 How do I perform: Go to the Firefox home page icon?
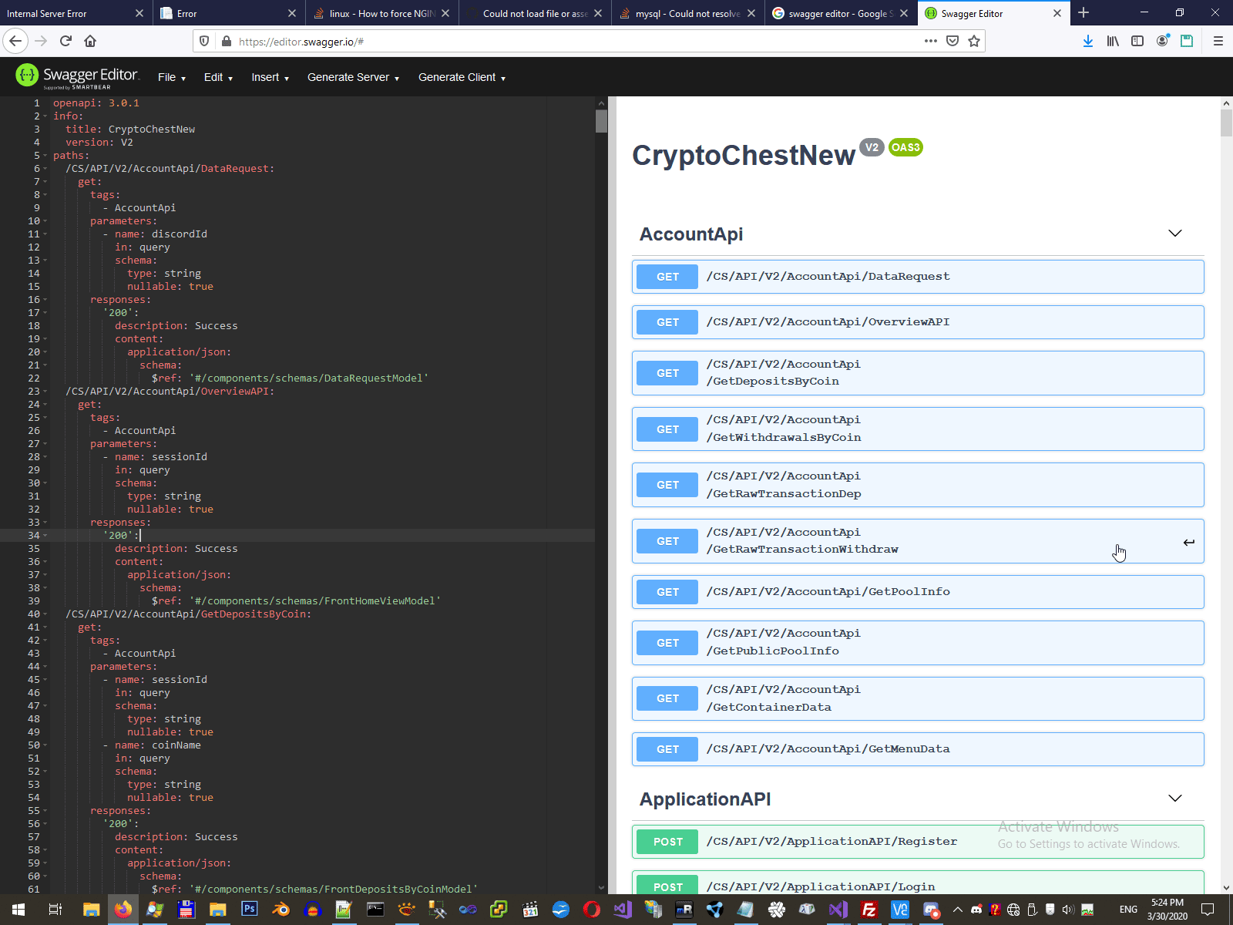(90, 41)
